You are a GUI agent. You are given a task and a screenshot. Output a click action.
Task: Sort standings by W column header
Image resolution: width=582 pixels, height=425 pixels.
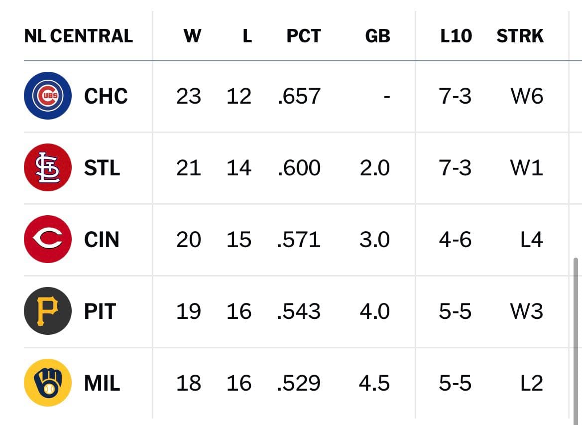tap(192, 36)
